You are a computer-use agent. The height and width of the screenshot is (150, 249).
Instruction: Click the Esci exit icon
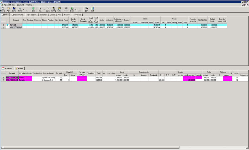coord(33,9)
